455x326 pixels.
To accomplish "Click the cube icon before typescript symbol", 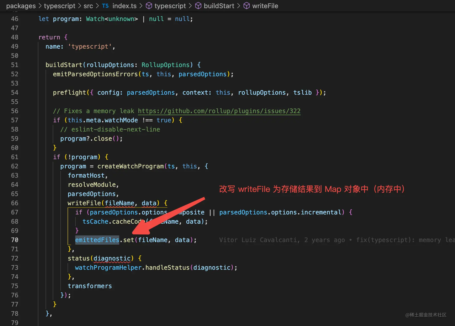I will point(149,6).
